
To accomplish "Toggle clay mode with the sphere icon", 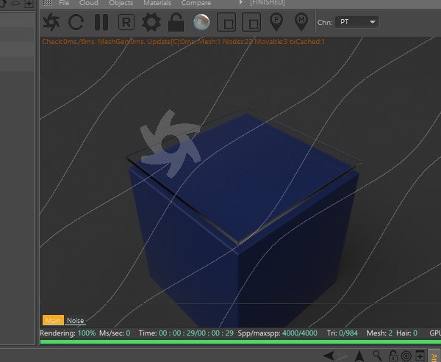I will pos(201,22).
